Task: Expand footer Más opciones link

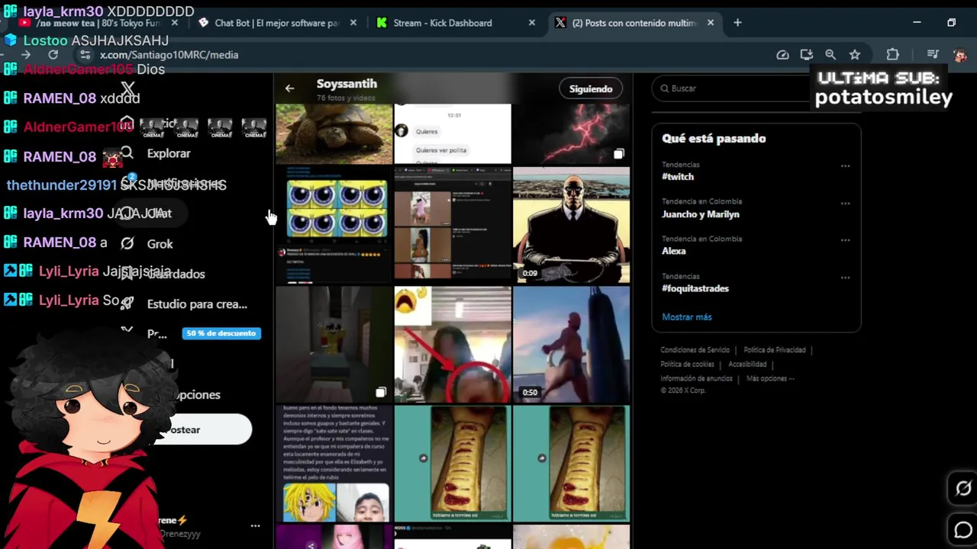Action: [770, 379]
